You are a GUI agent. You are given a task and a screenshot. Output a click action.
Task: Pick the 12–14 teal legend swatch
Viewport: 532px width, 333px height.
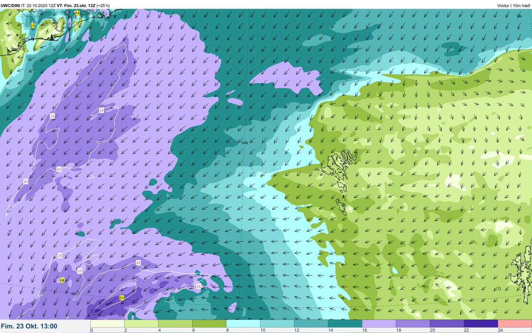[311, 323]
